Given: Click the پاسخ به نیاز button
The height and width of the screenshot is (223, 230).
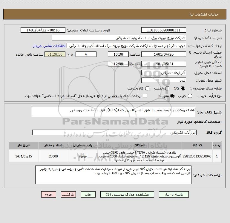Looking at the screenshot, I should pyautogui.click(x=174, y=195).
